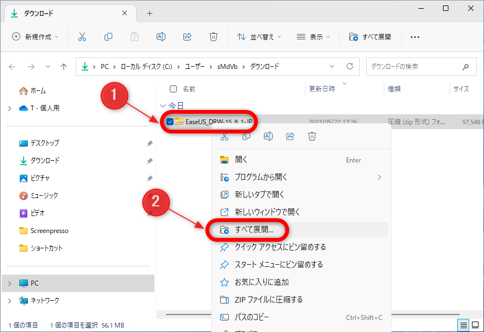
Task: Open ピクチャ in the navigation pane
Action: point(40,178)
